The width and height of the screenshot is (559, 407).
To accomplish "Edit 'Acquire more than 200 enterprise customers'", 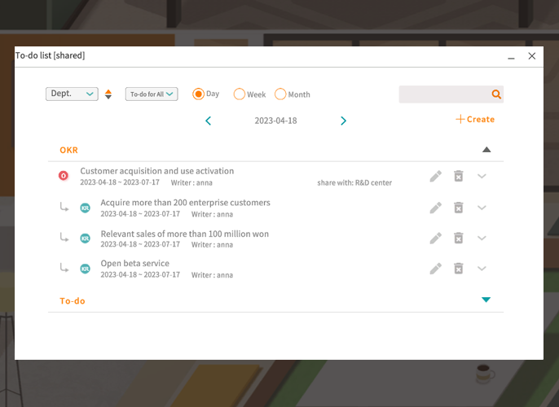I will [435, 208].
